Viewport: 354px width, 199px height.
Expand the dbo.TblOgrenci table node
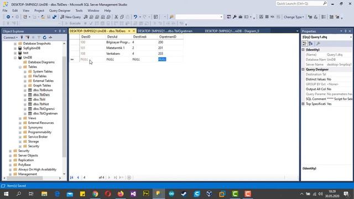25,109
